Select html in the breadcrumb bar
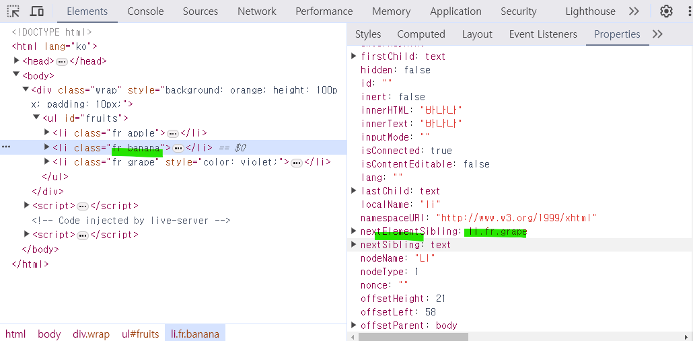 pyautogui.click(x=15, y=334)
